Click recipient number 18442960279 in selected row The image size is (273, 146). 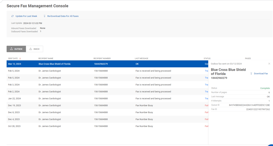[101, 64]
